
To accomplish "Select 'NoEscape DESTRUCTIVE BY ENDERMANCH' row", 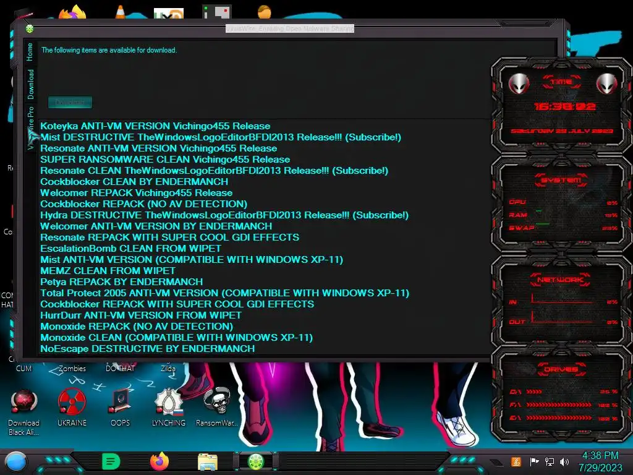I will (147, 349).
